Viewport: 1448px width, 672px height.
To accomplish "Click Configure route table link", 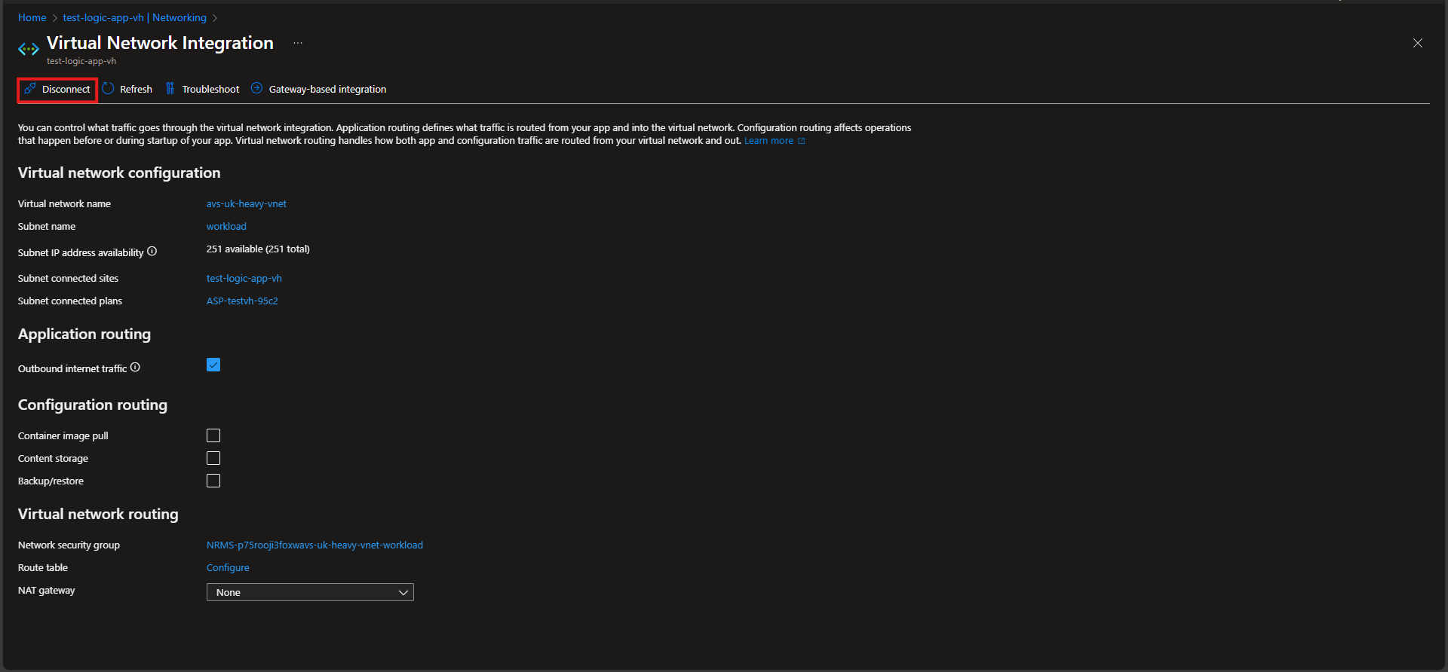I will pos(228,568).
